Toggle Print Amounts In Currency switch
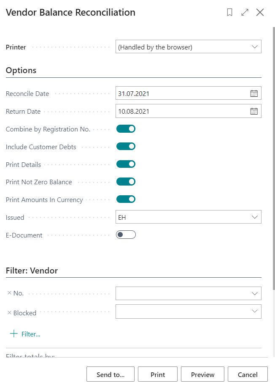Viewport: 275px width, 388px height. click(x=126, y=199)
